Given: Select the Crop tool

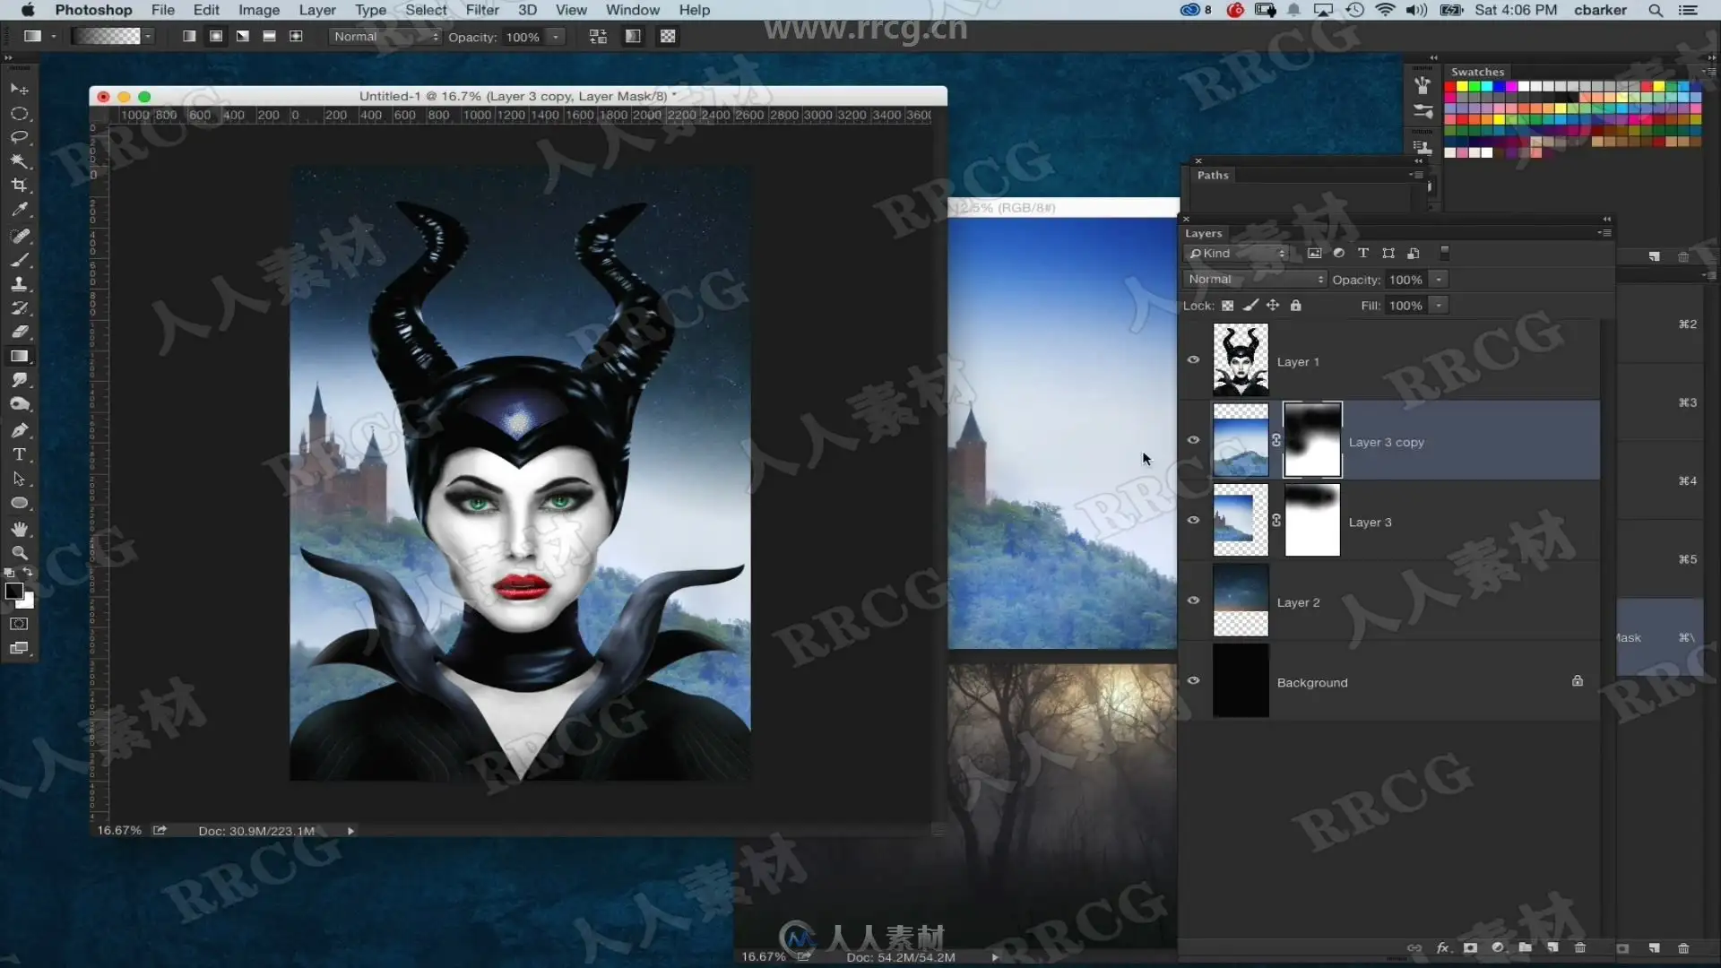Looking at the screenshot, I should (19, 186).
